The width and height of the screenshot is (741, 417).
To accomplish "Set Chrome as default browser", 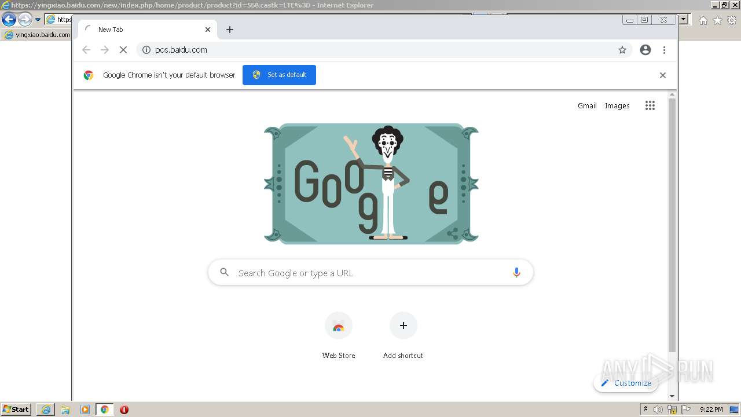I will point(279,75).
